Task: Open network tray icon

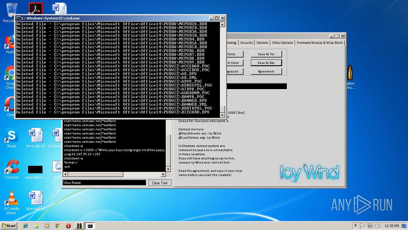Action: [370, 226]
